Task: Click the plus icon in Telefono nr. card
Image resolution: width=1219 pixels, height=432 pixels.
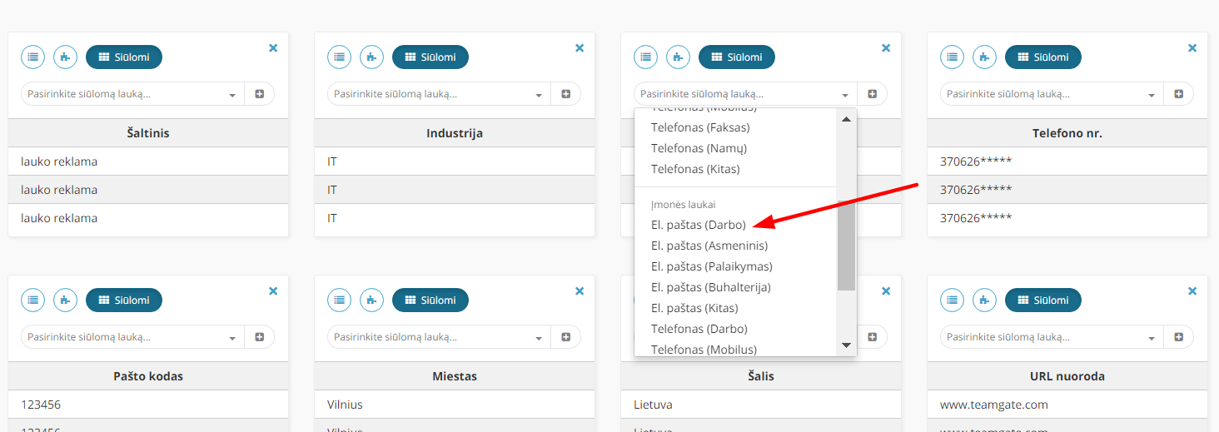Action: [x=1178, y=94]
